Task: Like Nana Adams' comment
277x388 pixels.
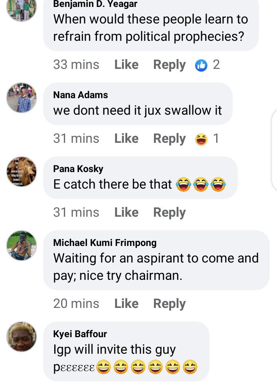Action: 126,139
